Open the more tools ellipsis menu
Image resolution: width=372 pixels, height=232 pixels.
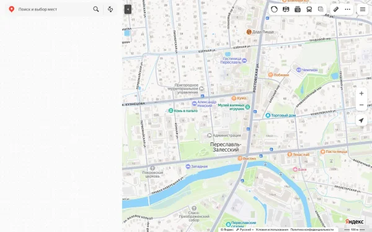(x=348, y=9)
